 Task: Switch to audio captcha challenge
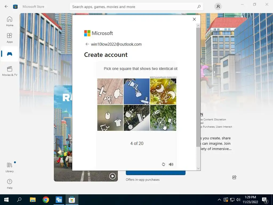coord(171,164)
